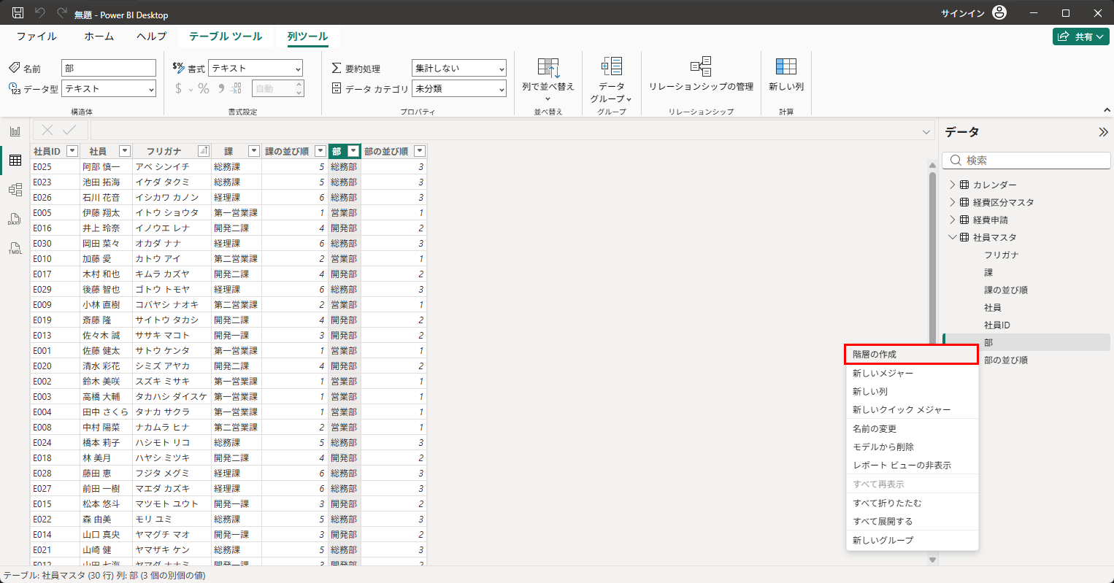Viewport: 1114px width, 583px height.
Task: Open the ファイル tab
Action: coord(37,36)
